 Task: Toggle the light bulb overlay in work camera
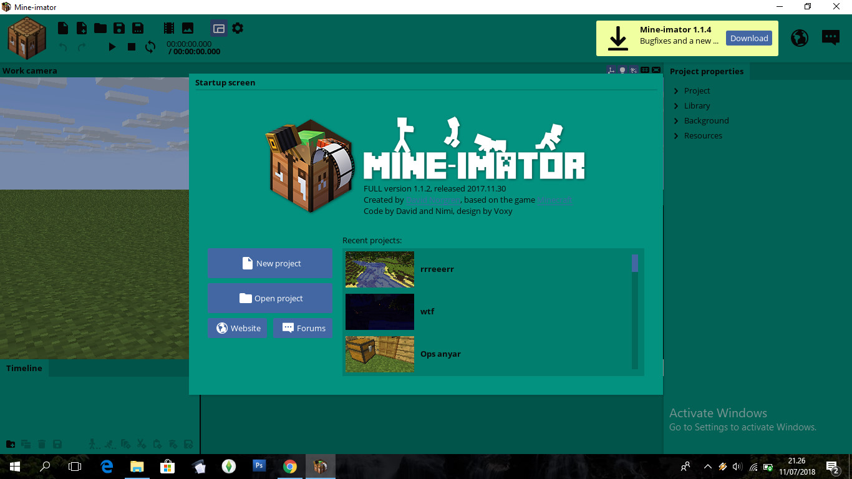coord(622,70)
